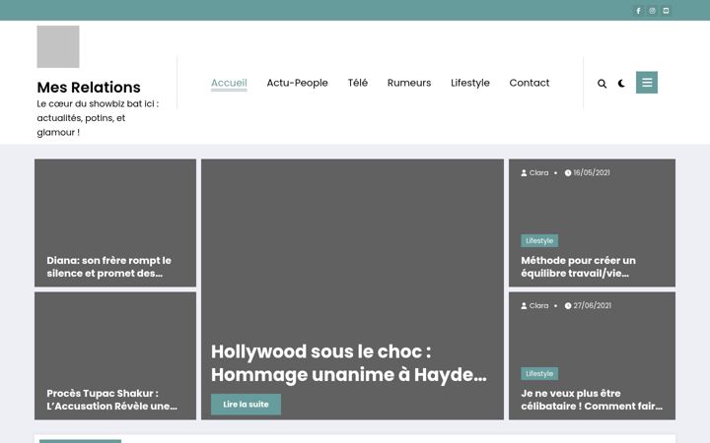Click Lifestyle tag above 'Je ne veux plus'

tap(539, 373)
